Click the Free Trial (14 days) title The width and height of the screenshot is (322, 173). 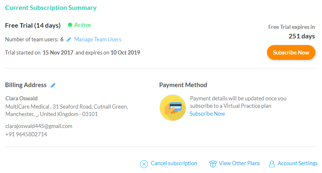(33, 26)
